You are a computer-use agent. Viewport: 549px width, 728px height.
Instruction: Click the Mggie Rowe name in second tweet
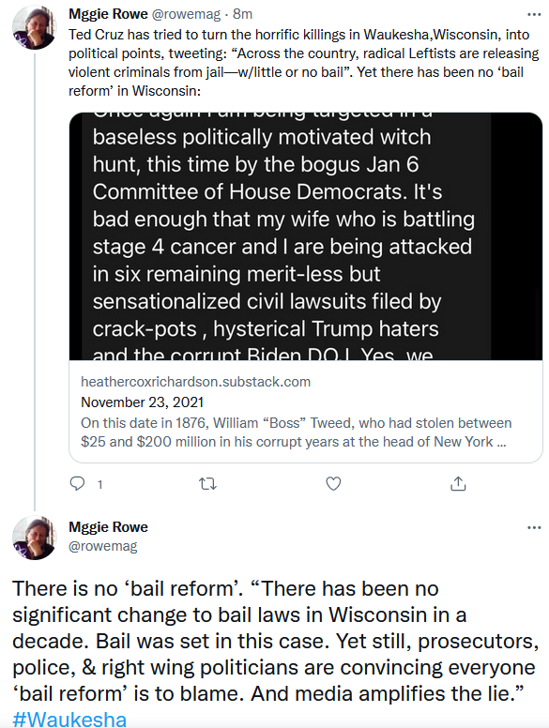pos(108,527)
